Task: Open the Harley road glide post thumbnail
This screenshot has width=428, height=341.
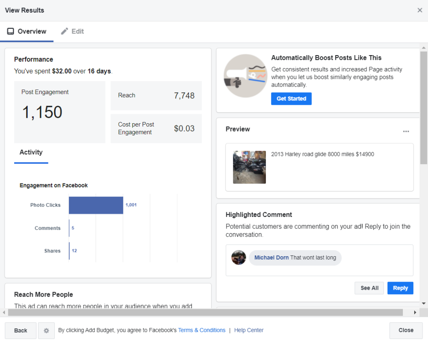Action: tap(249, 167)
